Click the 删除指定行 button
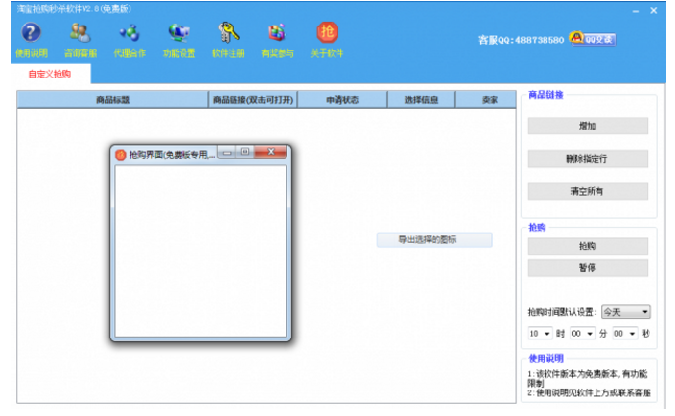The width and height of the screenshot is (675, 416). click(x=587, y=159)
